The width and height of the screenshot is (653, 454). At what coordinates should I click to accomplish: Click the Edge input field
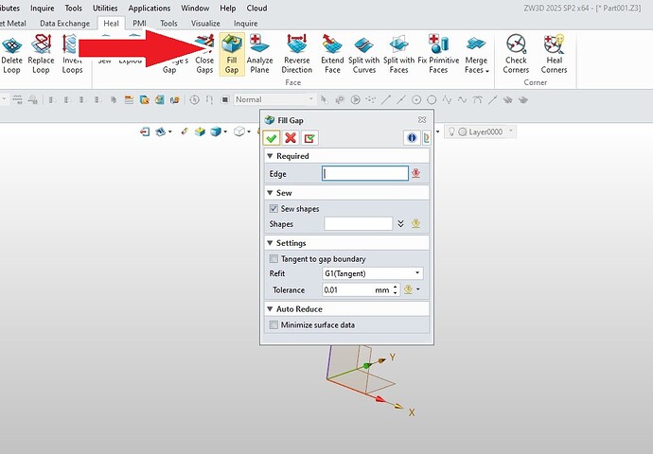[365, 173]
